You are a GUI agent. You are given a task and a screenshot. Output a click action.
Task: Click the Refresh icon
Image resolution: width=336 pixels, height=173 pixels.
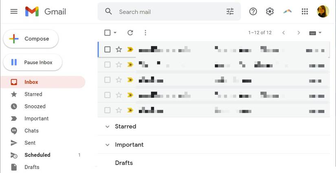[x=130, y=33]
